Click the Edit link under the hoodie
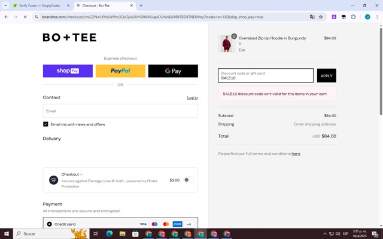Screen dimensions: 383x239 pos(242,50)
